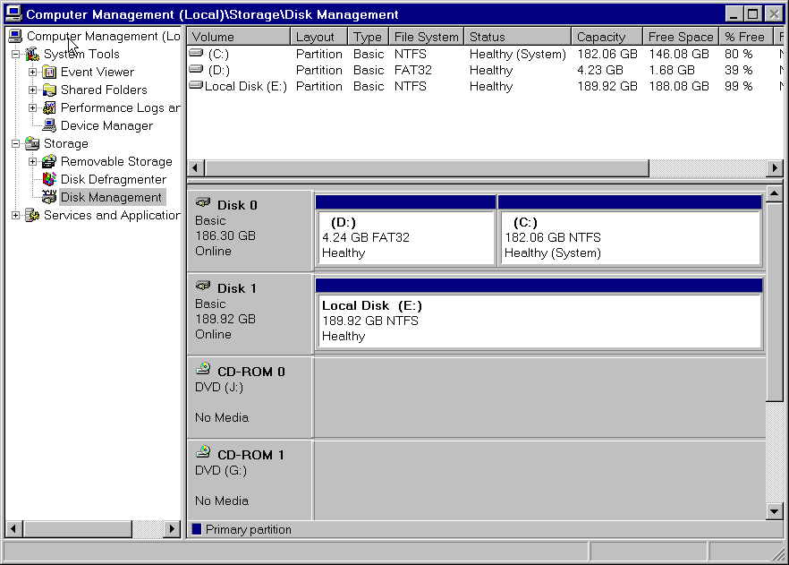Click the 189.92 GB capacity cell in list

click(607, 86)
